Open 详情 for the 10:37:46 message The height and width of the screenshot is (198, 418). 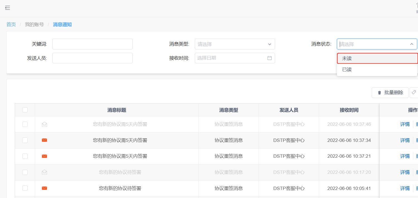[x=405, y=124]
